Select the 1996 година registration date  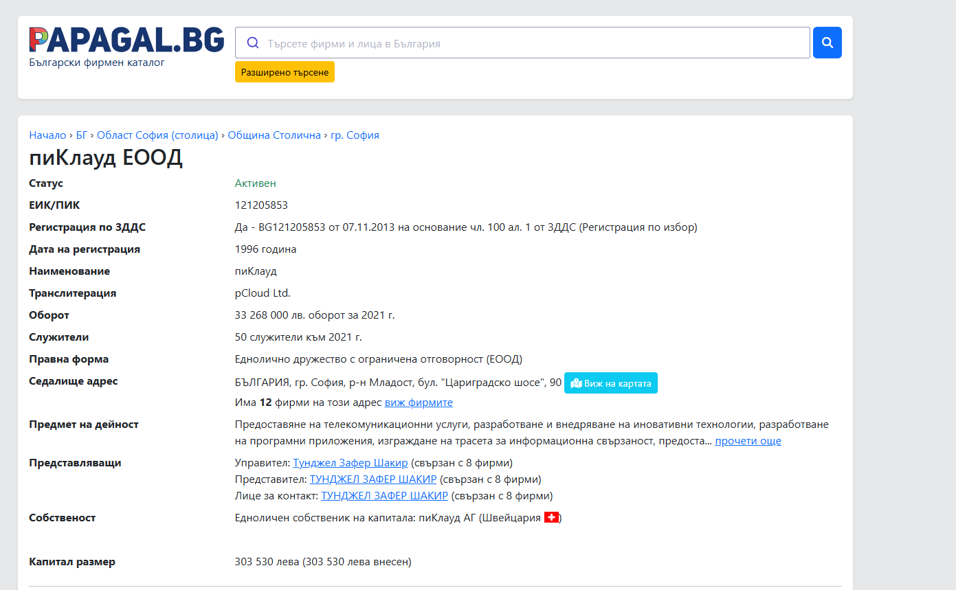click(x=266, y=249)
